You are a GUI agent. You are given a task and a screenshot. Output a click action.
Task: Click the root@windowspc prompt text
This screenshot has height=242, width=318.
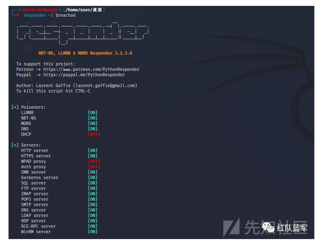pos(40,10)
